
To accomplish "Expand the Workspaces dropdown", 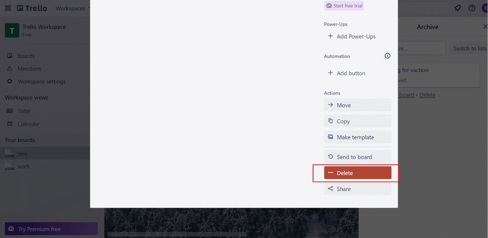I will [72, 8].
